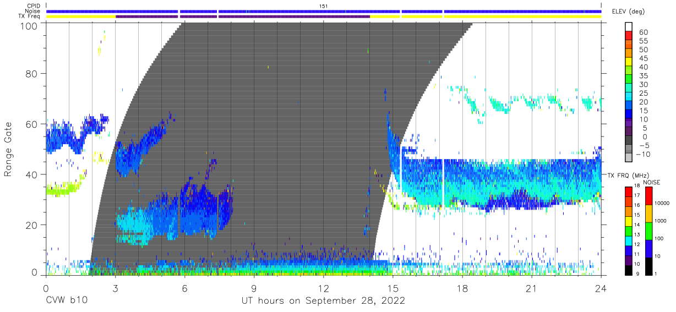Click the x-axis hour tick 21
The height and width of the screenshot is (312, 676).
[x=531, y=288]
